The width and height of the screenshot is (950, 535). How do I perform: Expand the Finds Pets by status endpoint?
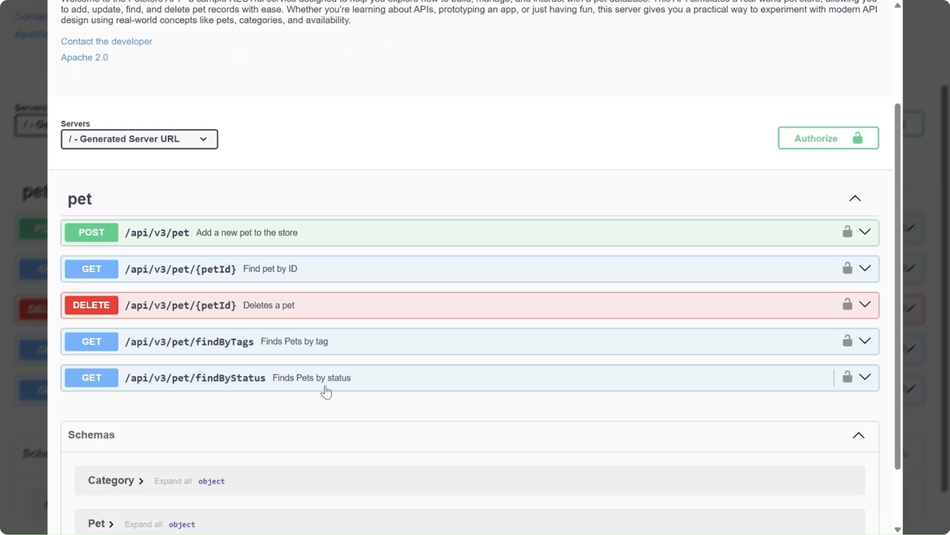pos(865,377)
